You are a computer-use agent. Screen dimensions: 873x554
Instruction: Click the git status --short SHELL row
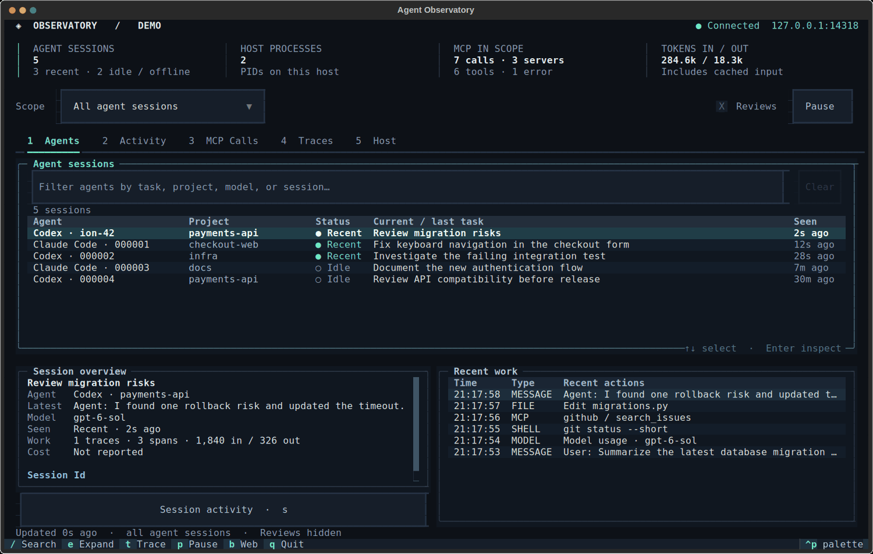pyautogui.click(x=647, y=429)
